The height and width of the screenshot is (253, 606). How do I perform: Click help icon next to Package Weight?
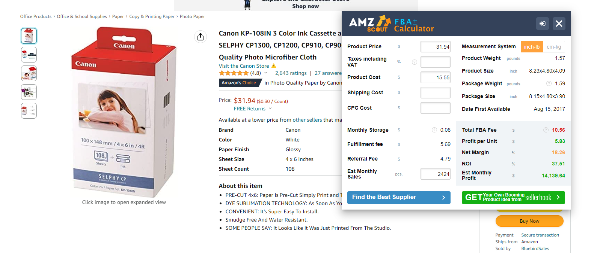click(x=549, y=83)
